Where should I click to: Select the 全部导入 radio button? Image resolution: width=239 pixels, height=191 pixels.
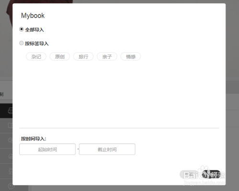pyautogui.click(x=22, y=29)
